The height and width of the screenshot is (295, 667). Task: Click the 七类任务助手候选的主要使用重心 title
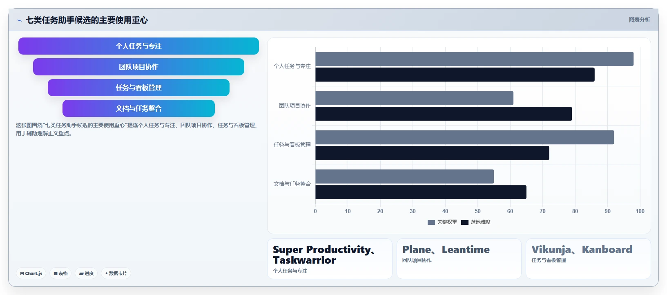tap(87, 20)
